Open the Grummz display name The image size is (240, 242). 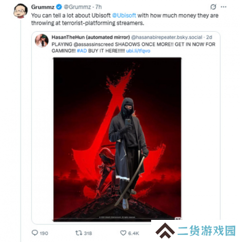43,7
